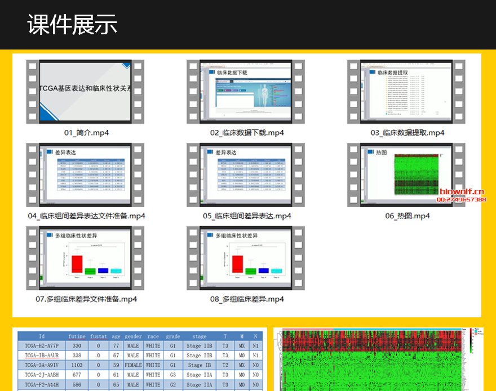Click fustat 0 in the TCGA-2J-AABH row
496x391 pixels.
tap(99, 375)
